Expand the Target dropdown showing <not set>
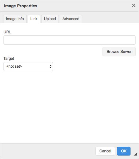Screen dimensions: 139x159 [28, 66]
